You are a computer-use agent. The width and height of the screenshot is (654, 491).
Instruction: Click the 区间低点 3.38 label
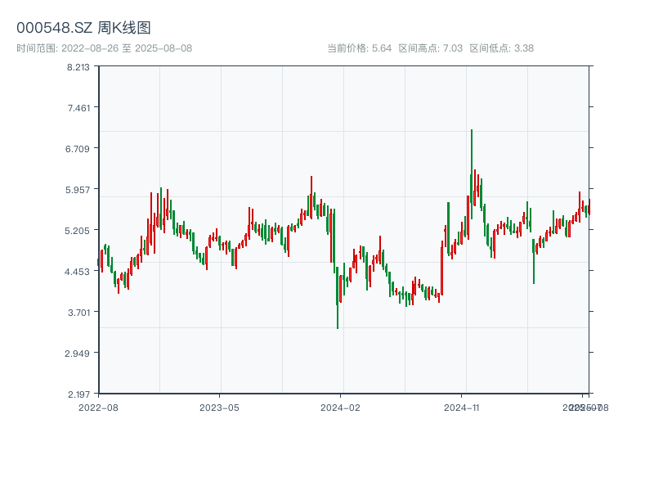tap(501, 48)
